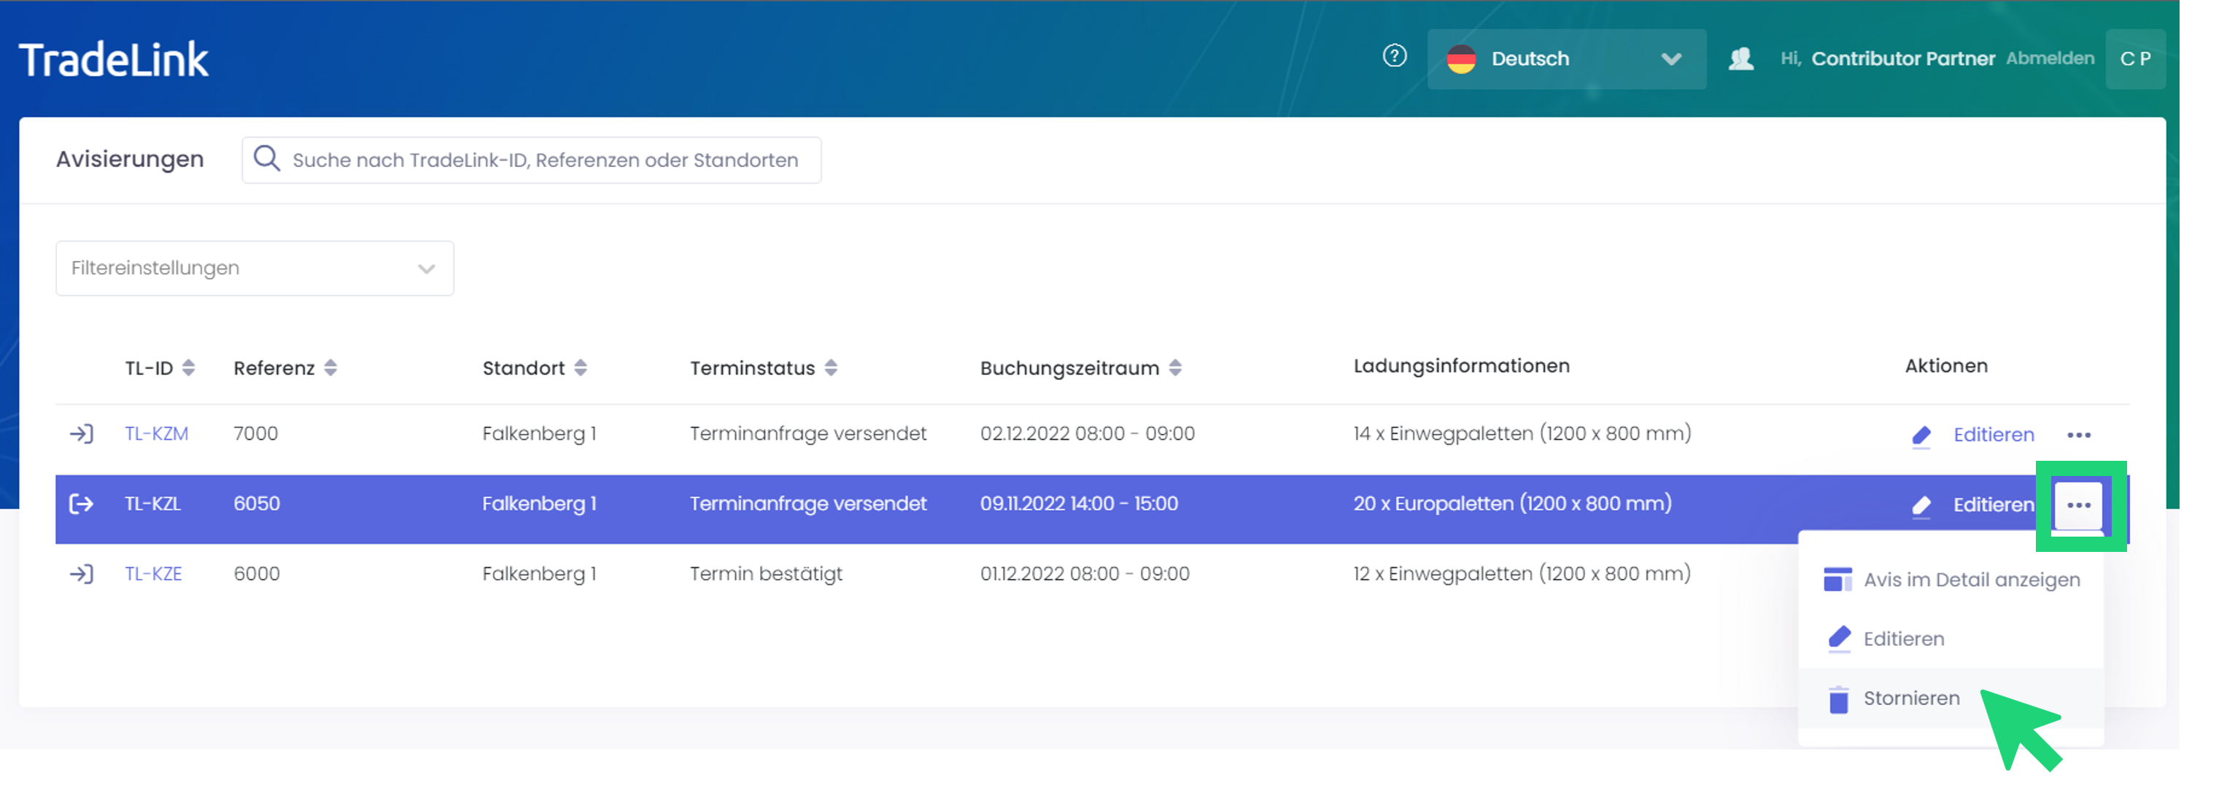
Task: Sort by the Standort column
Action: pos(581,368)
